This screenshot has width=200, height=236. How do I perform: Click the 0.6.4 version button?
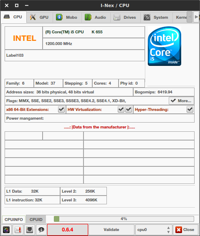point(68,230)
